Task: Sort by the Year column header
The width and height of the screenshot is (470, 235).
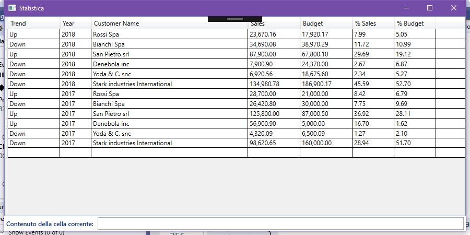Action: [75, 23]
